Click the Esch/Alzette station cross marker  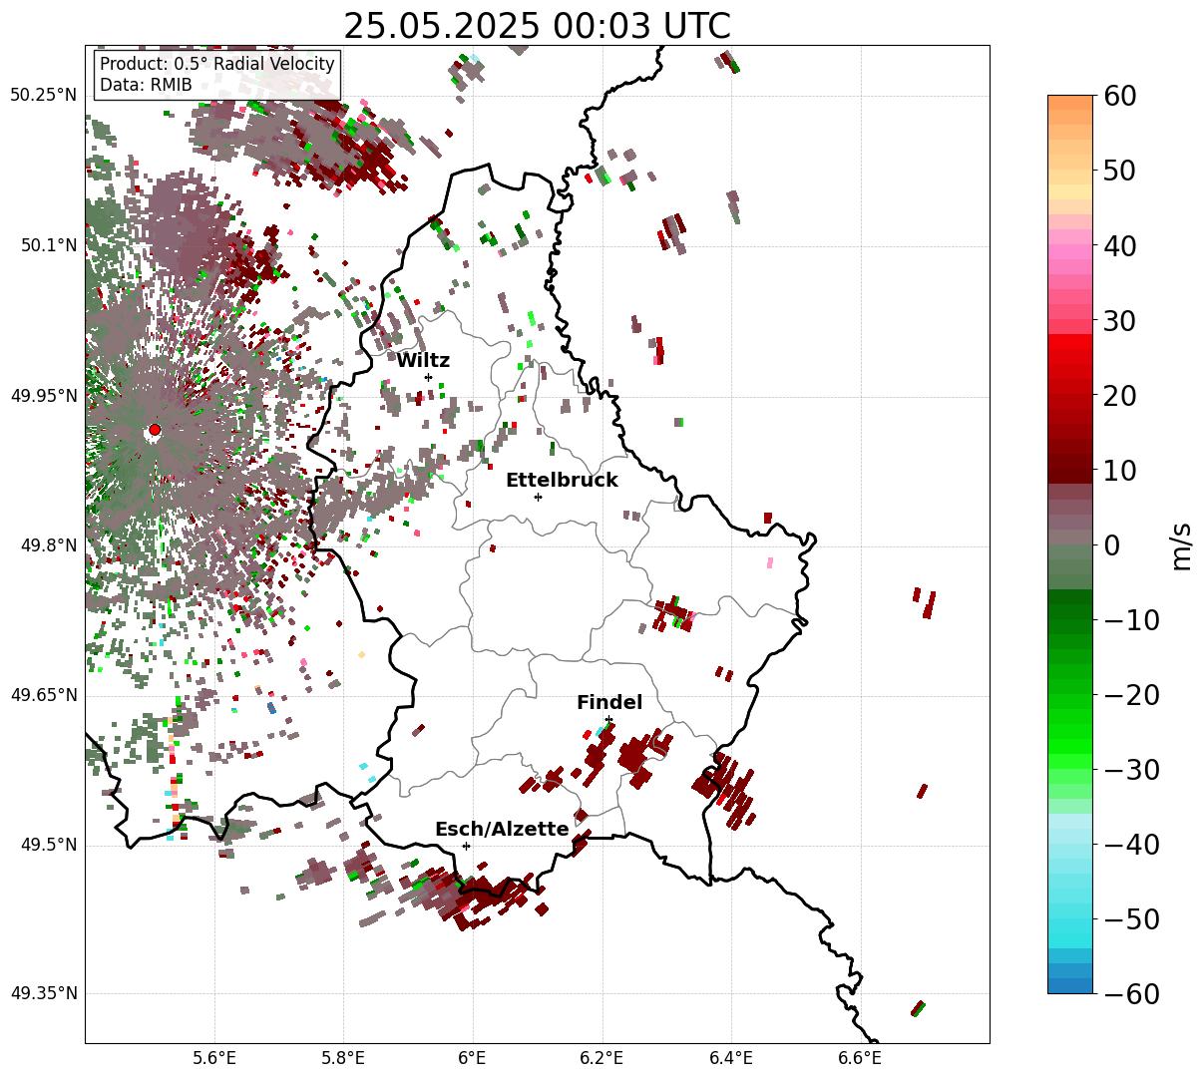click(466, 846)
